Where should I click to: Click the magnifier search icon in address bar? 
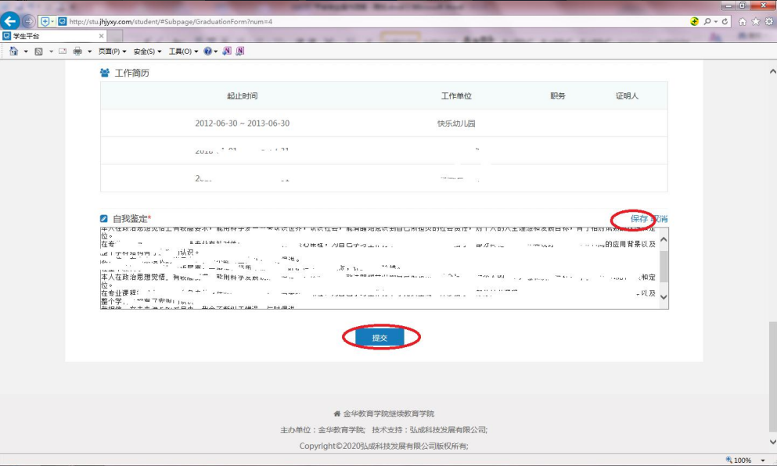coord(707,21)
